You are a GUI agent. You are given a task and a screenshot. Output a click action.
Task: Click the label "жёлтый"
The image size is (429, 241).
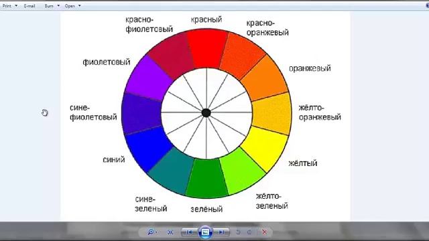coord(302,163)
